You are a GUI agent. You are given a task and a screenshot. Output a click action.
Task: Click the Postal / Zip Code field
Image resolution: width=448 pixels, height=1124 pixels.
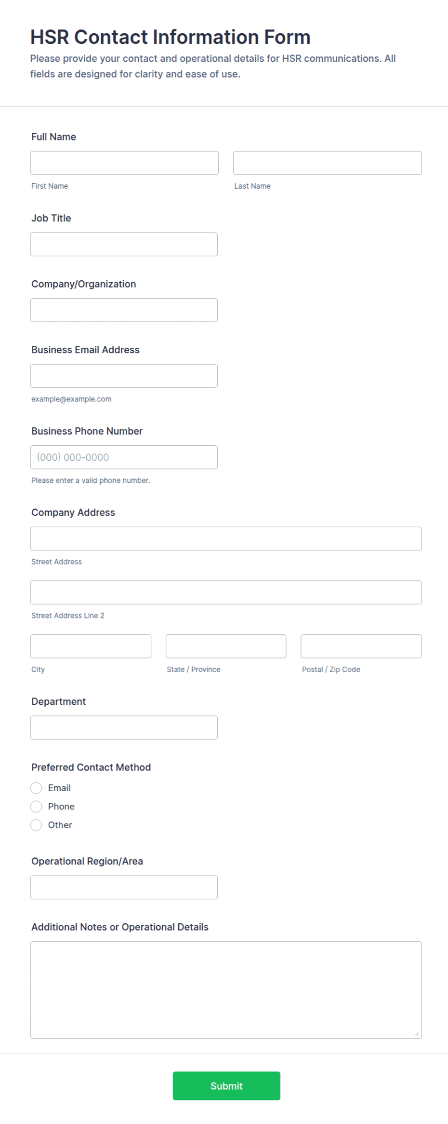click(x=361, y=646)
